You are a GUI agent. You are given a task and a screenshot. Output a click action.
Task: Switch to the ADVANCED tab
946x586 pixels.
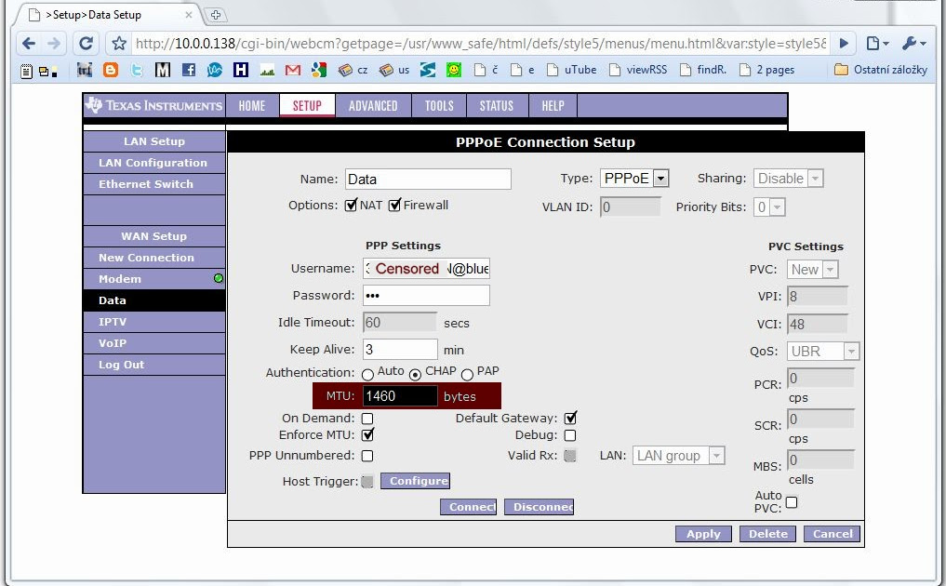click(x=373, y=106)
